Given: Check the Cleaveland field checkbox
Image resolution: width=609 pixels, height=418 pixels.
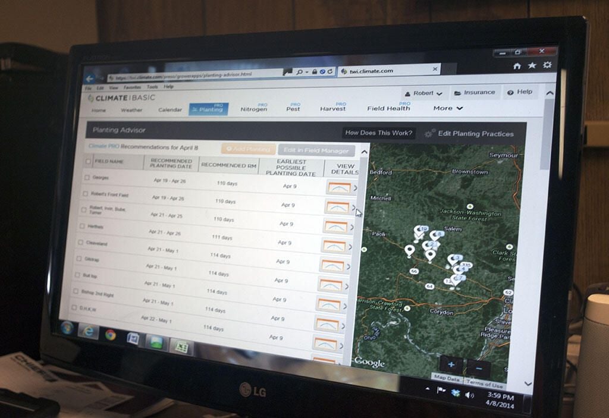Looking at the screenshot, I should [80, 242].
